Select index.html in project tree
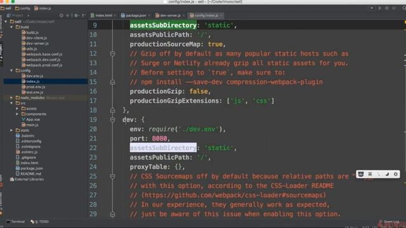406x228 pixels. click(27, 163)
